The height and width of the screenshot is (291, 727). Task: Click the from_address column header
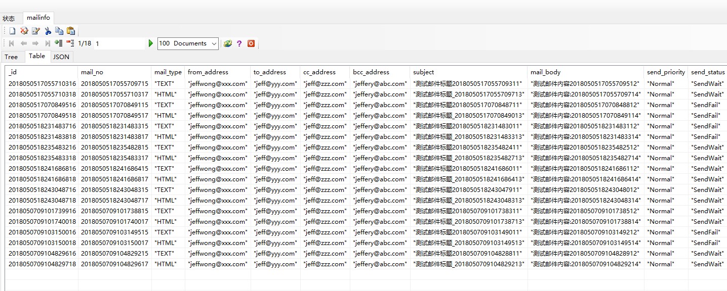tap(218, 72)
